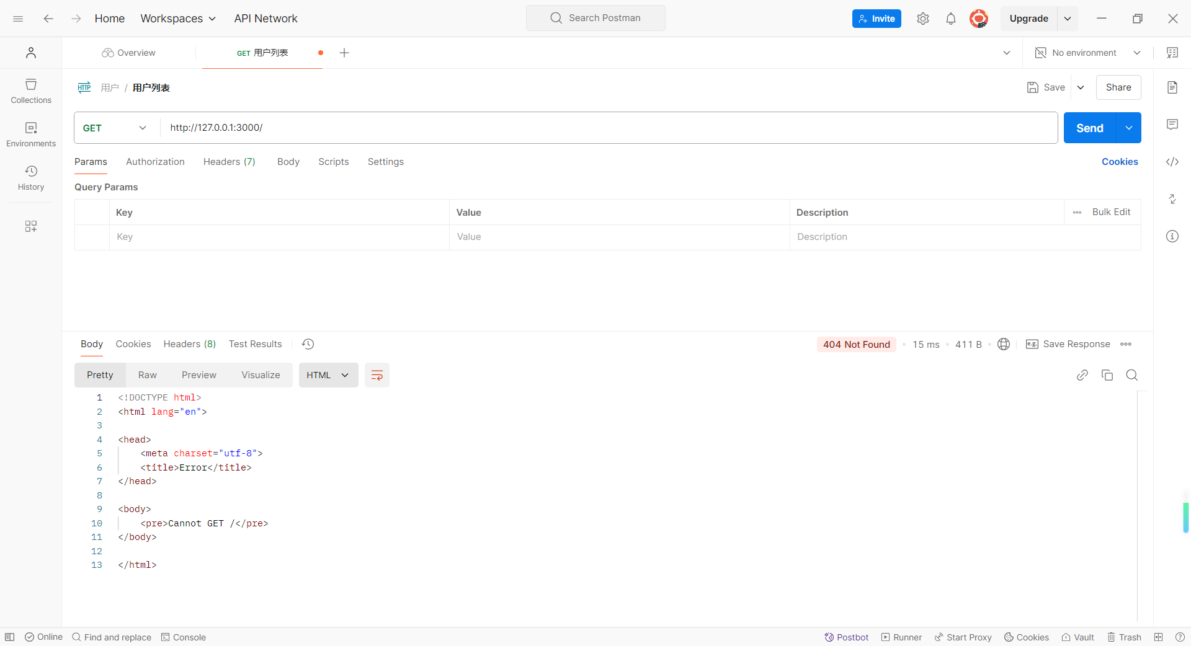
Task: Switch to the Settings tab
Action: tap(386, 162)
